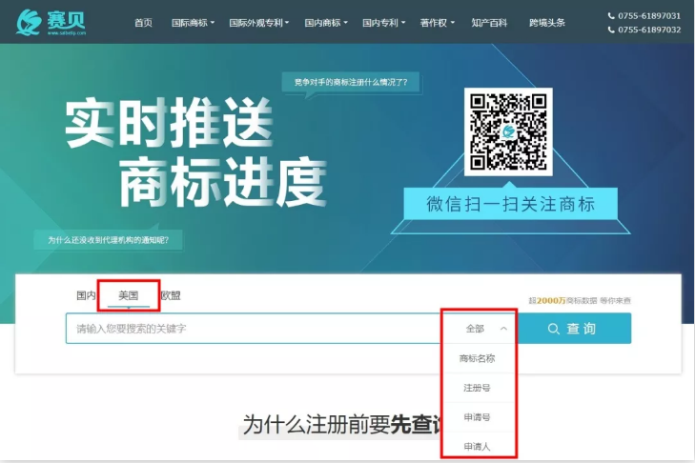The width and height of the screenshot is (695, 463).
Task: Pick 申请人 from the search type list
Action: [477, 446]
